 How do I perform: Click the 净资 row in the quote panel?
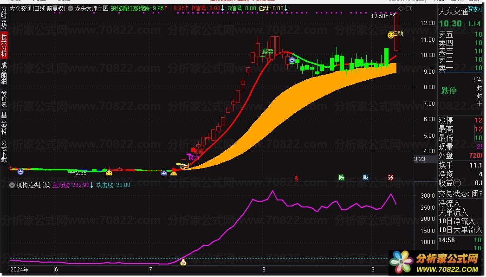[460, 174]
